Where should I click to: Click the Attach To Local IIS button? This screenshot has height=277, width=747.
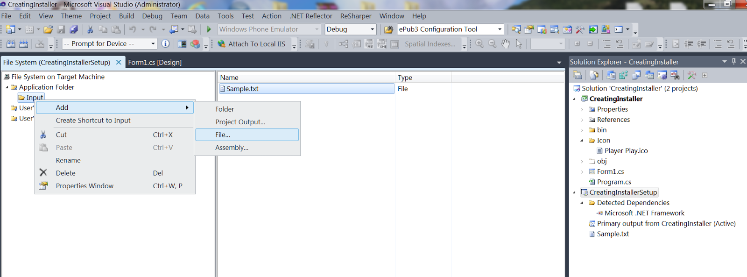coord(251,44)
